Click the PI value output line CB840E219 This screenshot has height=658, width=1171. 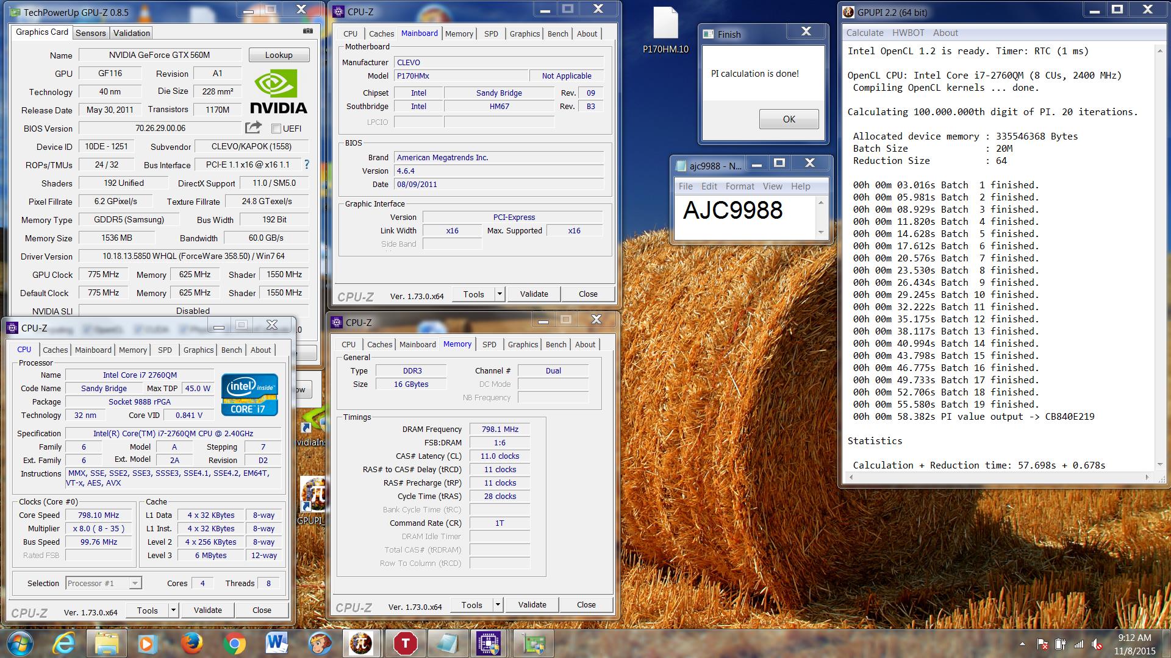[x=973, y=417]
